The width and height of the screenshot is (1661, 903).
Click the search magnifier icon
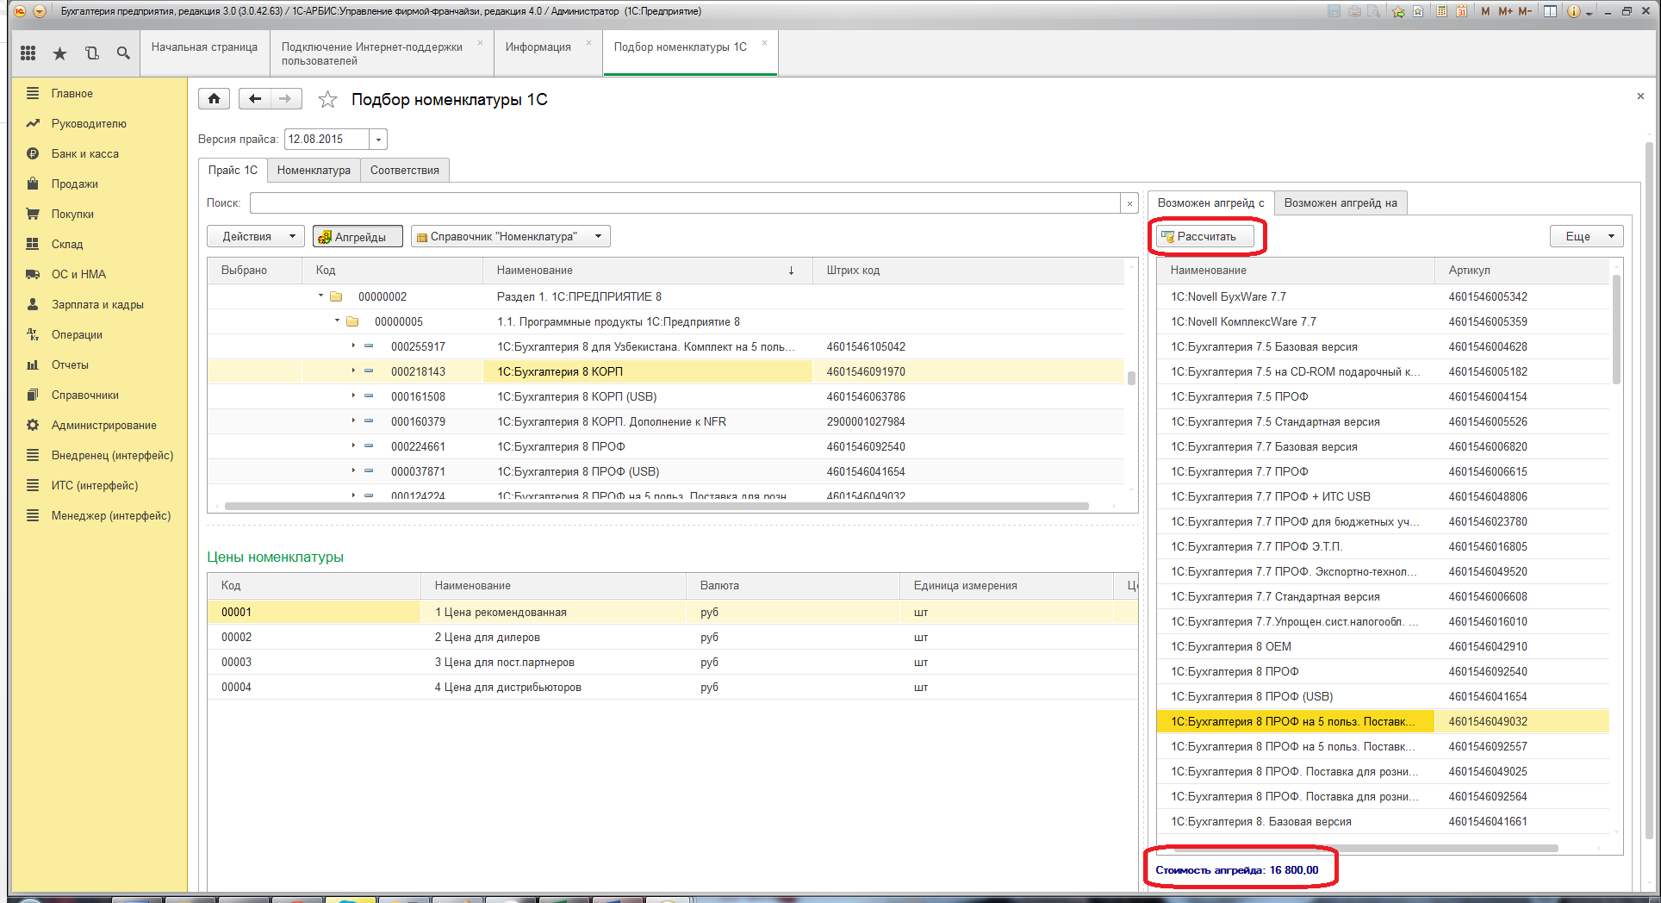coord(123,53)
